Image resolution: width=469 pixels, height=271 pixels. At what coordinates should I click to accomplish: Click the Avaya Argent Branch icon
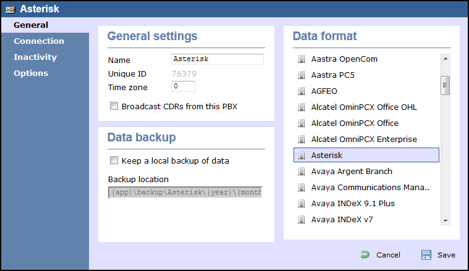[302, 171]
